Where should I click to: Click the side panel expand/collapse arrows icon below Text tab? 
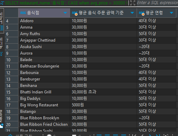point(1,54)
